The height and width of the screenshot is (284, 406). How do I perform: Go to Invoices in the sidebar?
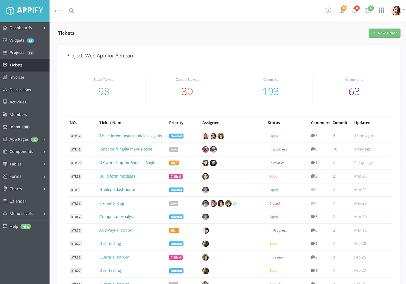(17, 77)
